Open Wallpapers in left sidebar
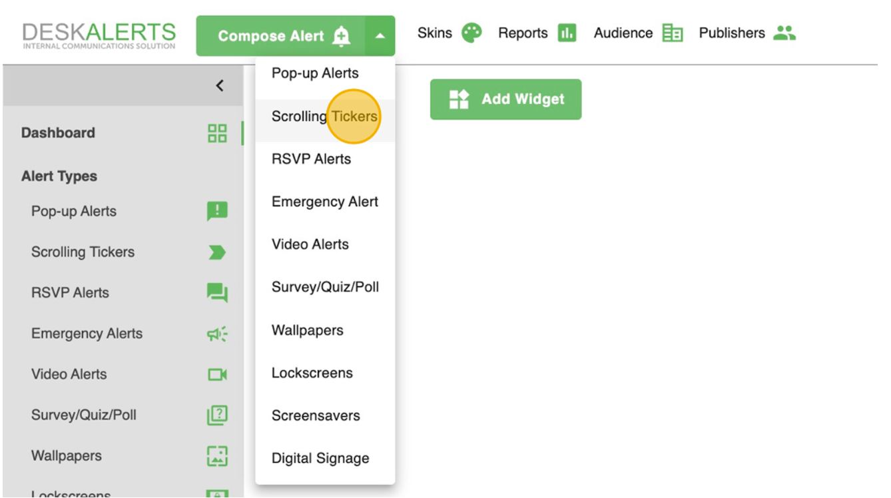 coord(67,456)
